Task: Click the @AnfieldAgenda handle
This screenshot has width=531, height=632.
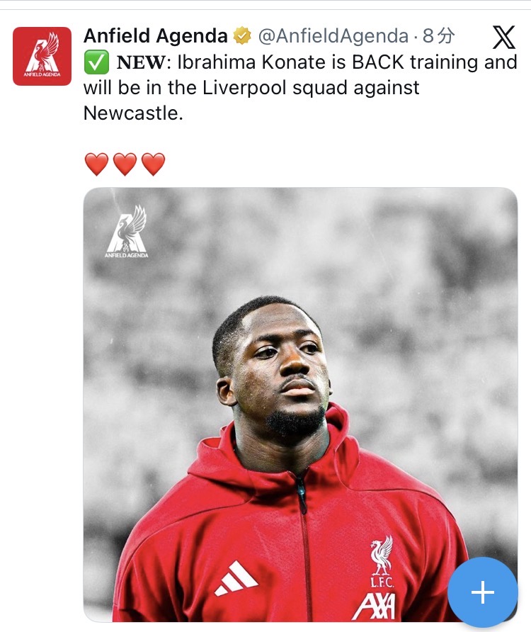Action: pyautogui.click(x=333, y=36)
